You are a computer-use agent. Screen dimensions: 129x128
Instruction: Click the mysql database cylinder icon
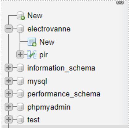tap(20, 81)
